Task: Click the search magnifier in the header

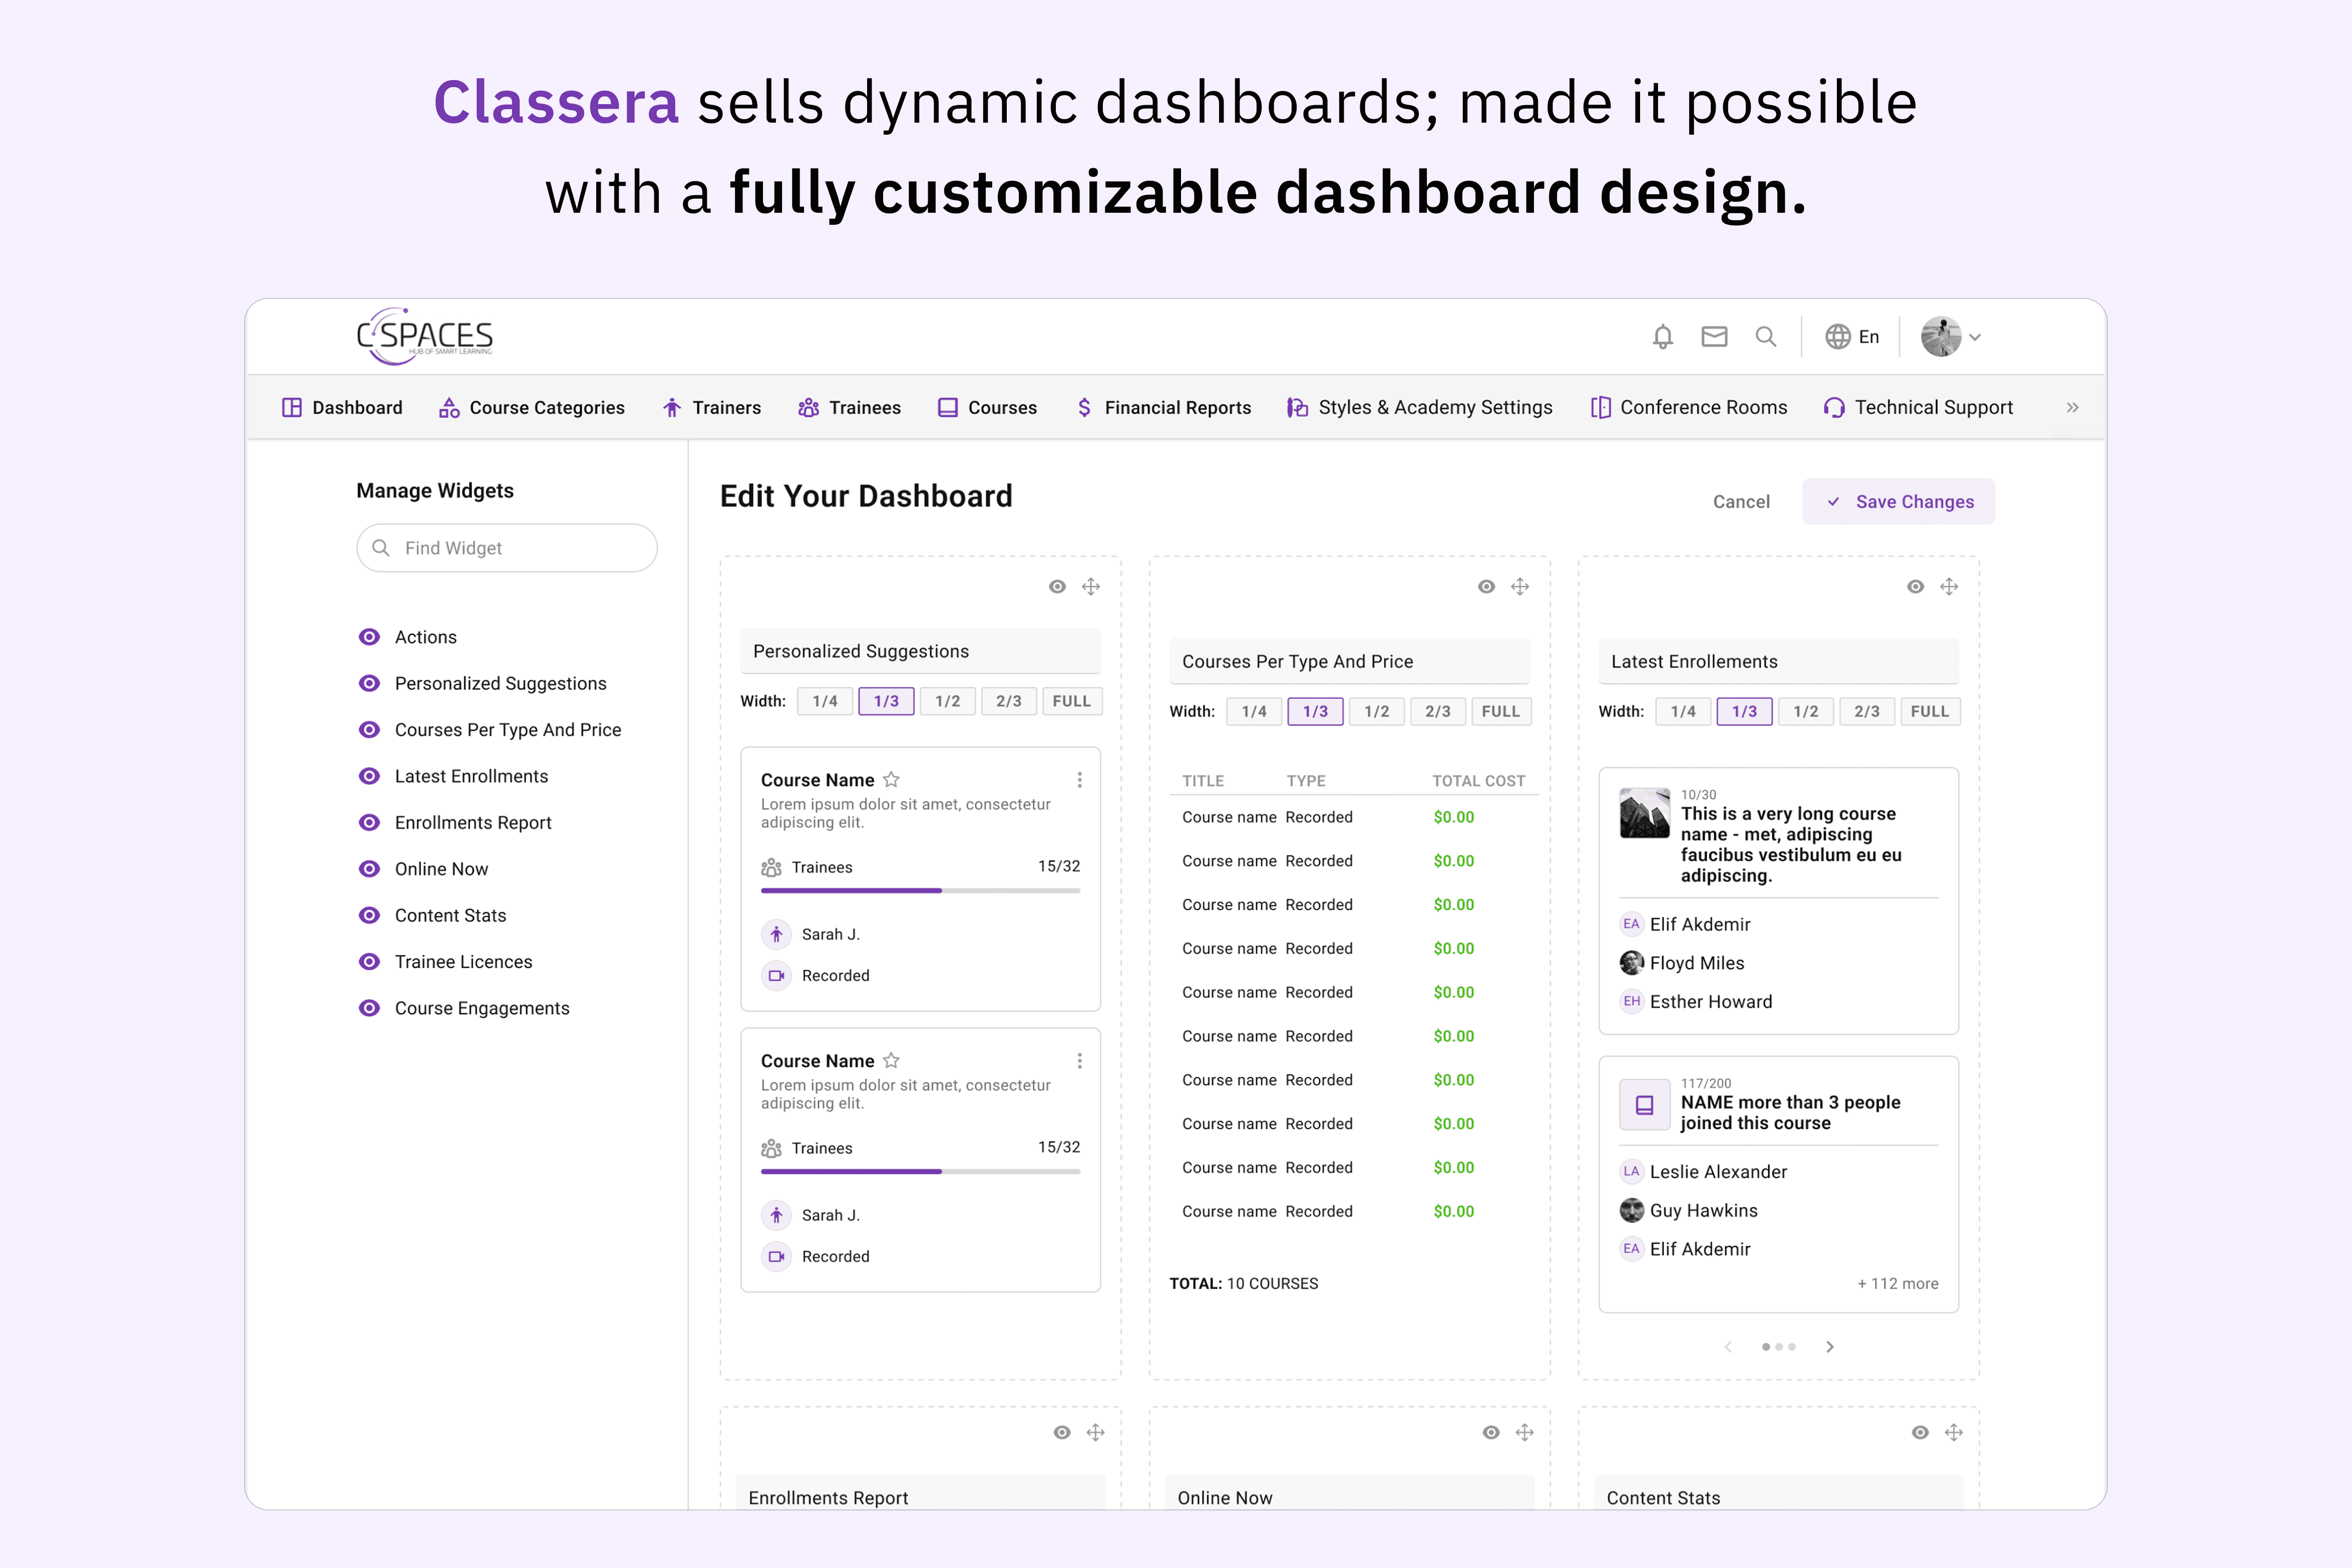Action: [x=1766, y=337]
